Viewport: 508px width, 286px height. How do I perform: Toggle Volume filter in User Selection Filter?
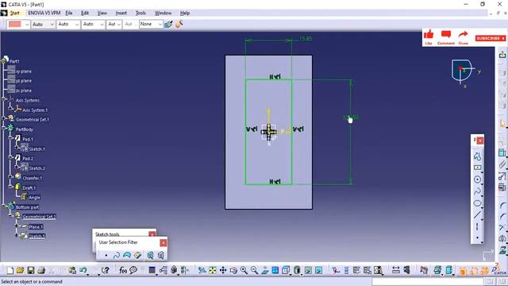tap(137, 256)
